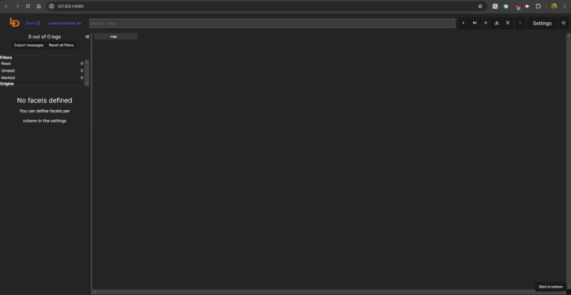Toggle the Unread filter

click(42, 71)
